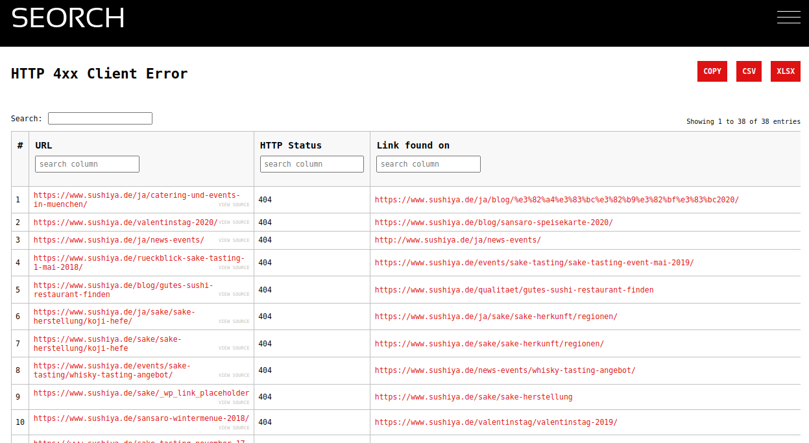View source for row 6 koji-hefe URL
The height and width of the screenshot is (443, 809).
tap(234, 322)
